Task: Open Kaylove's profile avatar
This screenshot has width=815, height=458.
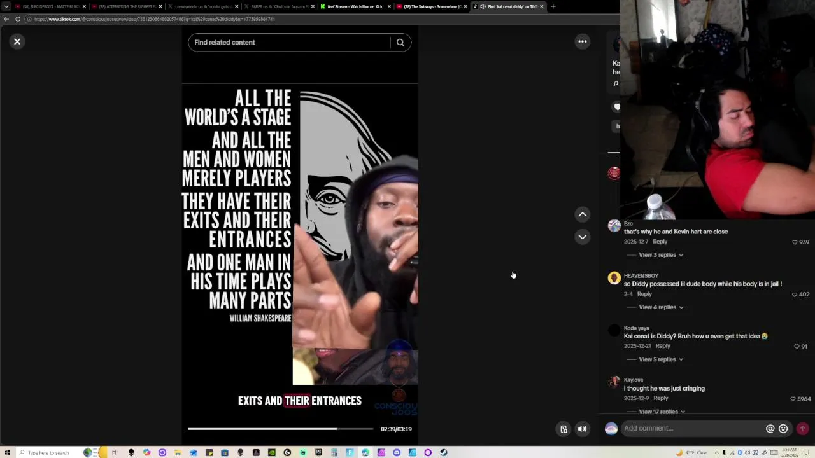Action: [614, 382]
